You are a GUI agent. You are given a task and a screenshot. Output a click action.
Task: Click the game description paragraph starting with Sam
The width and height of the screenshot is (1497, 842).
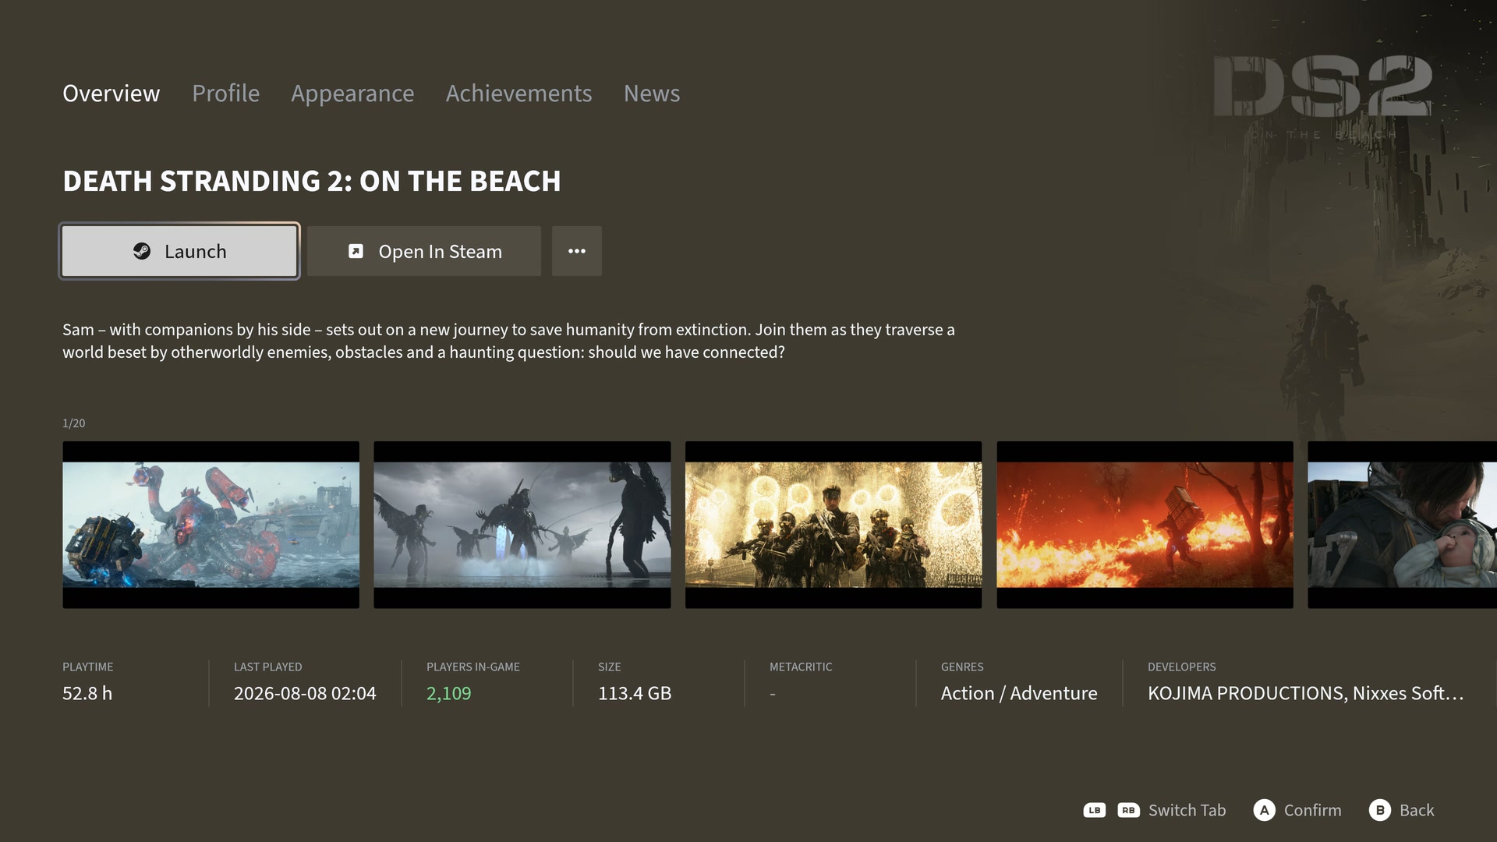[x=508, y=341]
